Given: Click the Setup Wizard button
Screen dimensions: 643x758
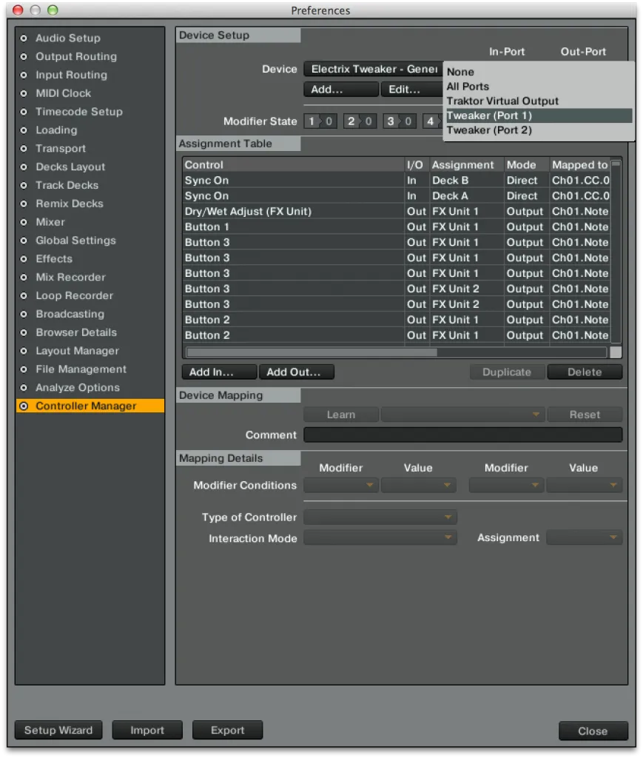Looking at the screenshot, I should coord(58,730).
